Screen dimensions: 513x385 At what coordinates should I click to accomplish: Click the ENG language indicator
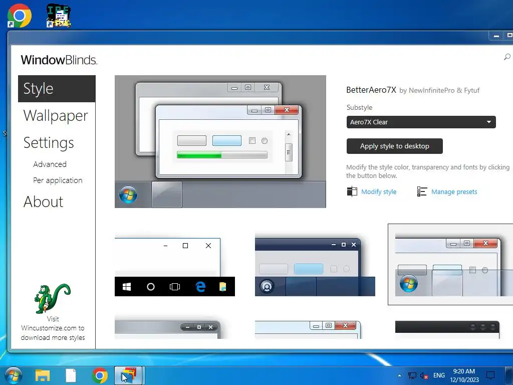(439, 375)
